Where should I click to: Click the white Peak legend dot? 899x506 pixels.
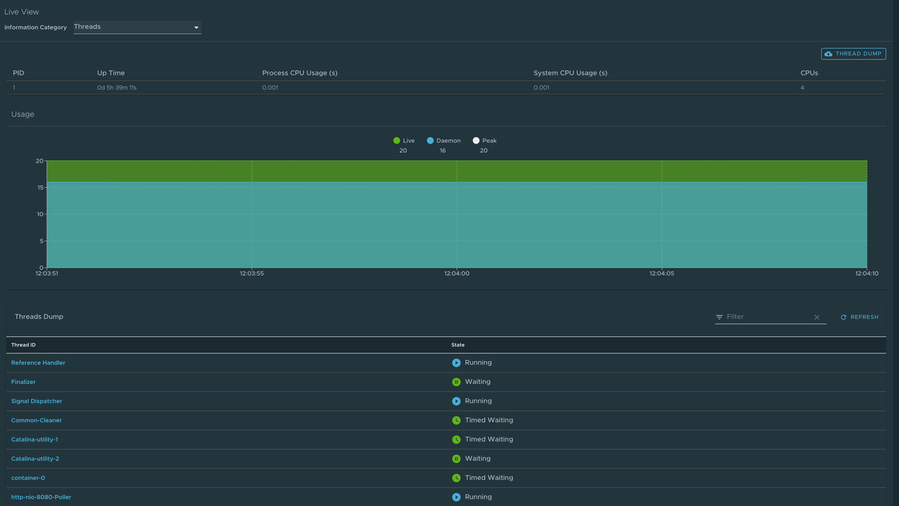[476, 140]
